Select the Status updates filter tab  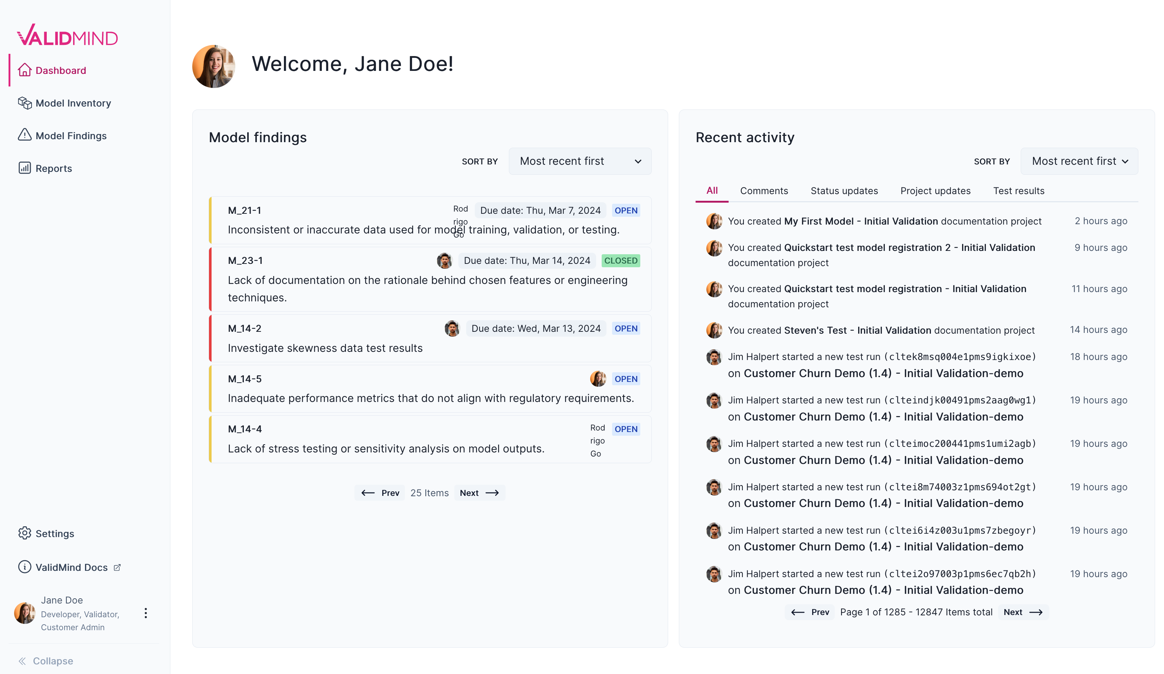point(844,191)
